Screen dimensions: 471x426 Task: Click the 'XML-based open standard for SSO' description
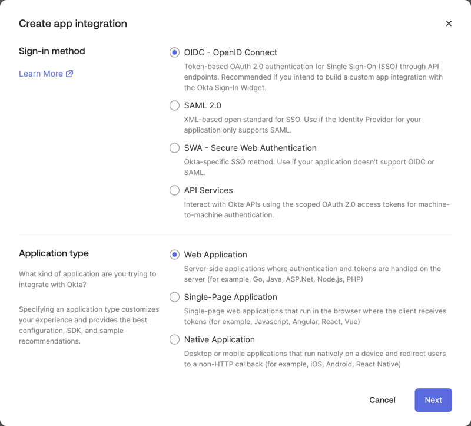pos(303,125)
